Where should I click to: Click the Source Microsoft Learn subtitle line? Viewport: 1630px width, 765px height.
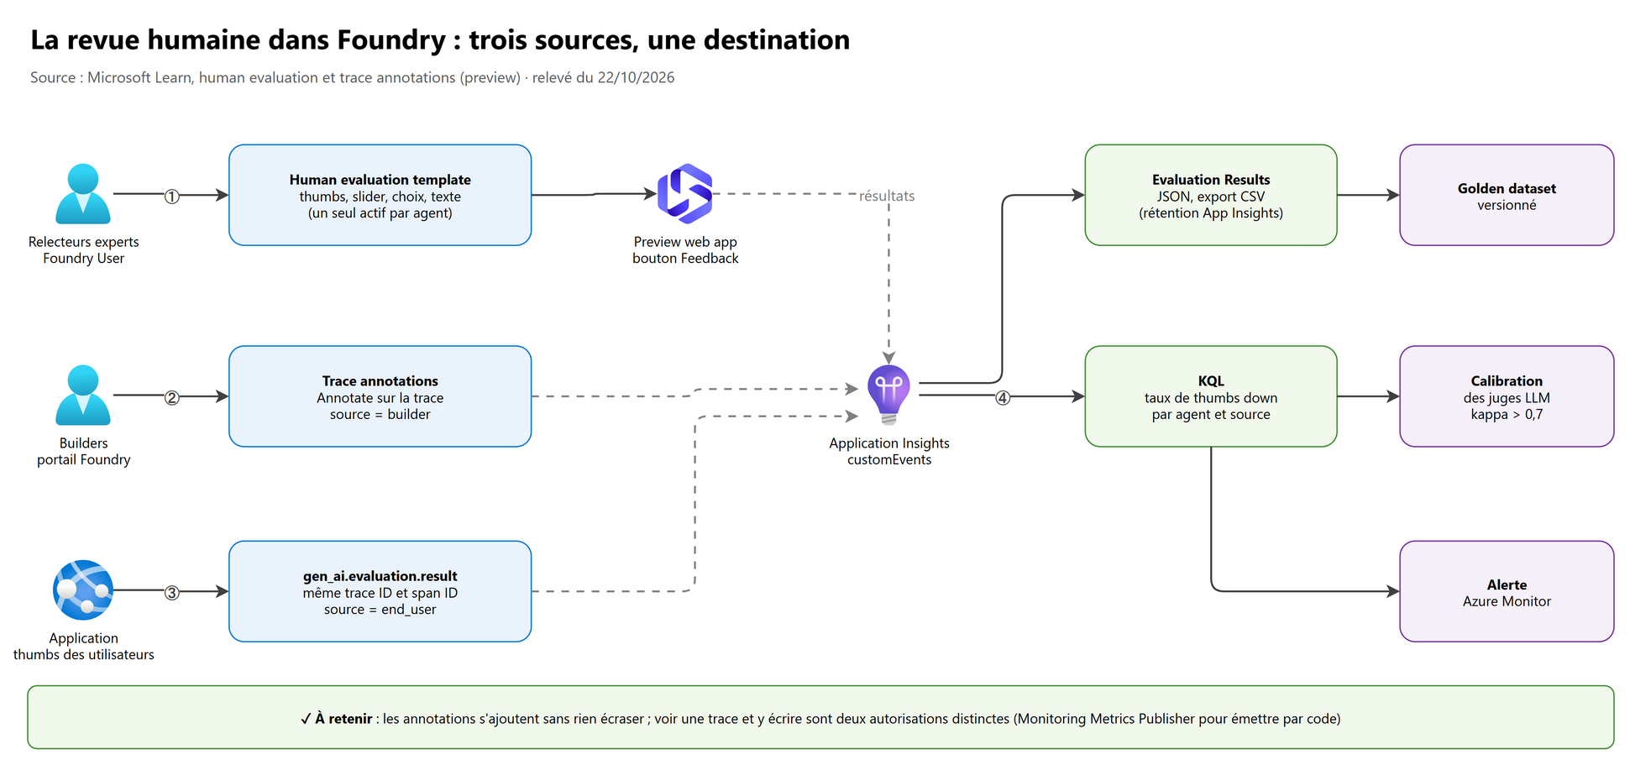click(x=352, y=77)
